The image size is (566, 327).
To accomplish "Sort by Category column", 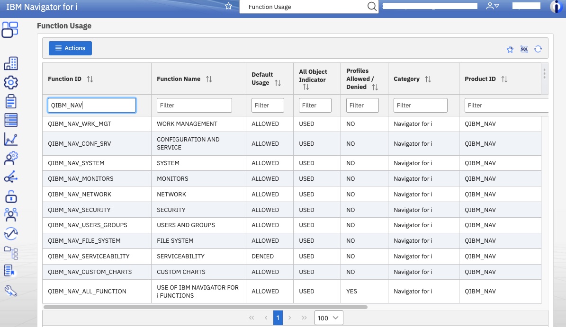I will (428, 79).
